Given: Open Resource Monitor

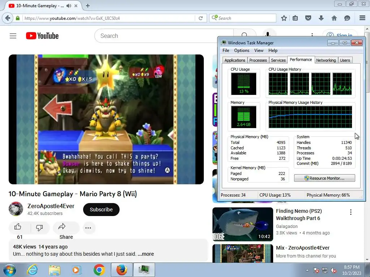Looking at the screenshot, I should (324, 178).
